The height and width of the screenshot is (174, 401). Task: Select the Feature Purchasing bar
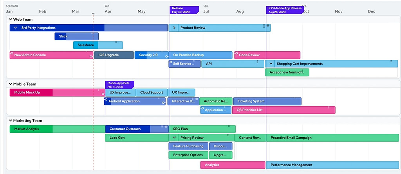(188, 146)
